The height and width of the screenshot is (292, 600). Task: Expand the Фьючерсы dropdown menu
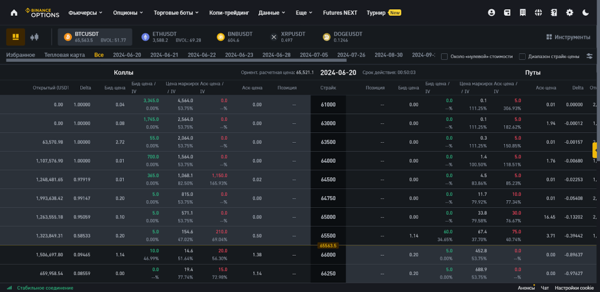point(85,12)
